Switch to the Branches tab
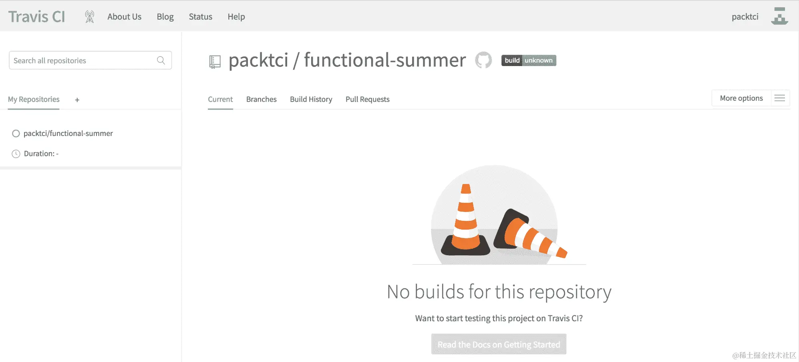Image resolution: width=799 pixels, height=362 pixels. coord(261,99)
